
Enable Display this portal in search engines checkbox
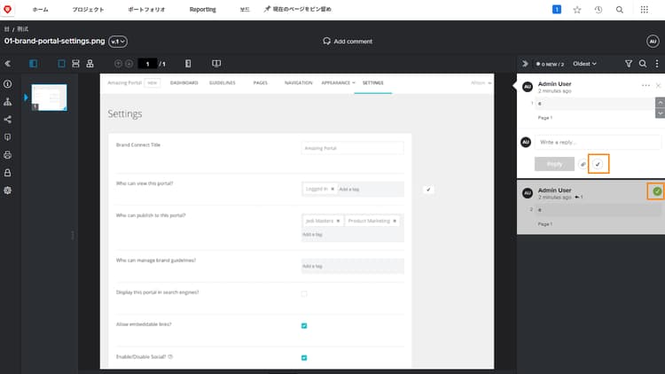point(304,293)
